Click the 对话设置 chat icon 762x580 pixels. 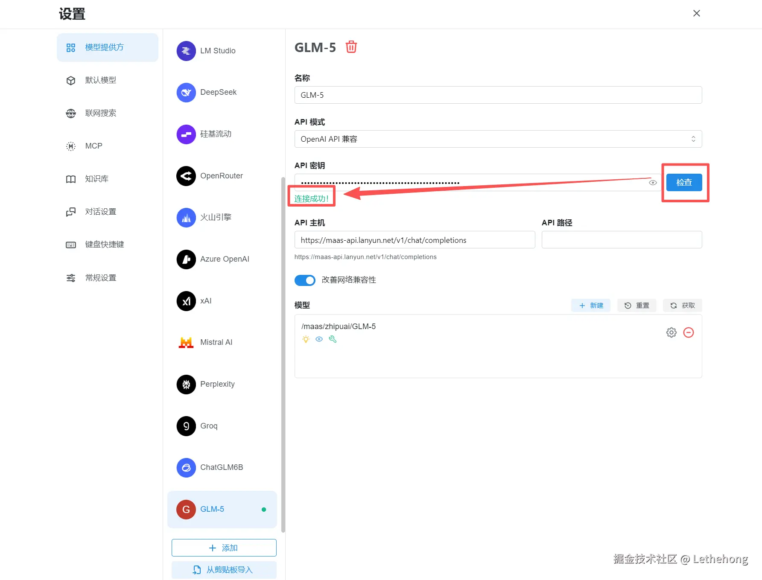tap(71, 212)
